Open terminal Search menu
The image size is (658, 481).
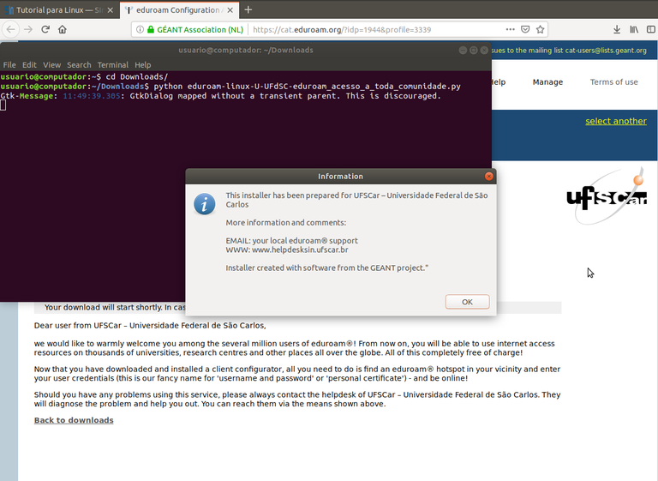pyautogui.click(x=79, y=65)
